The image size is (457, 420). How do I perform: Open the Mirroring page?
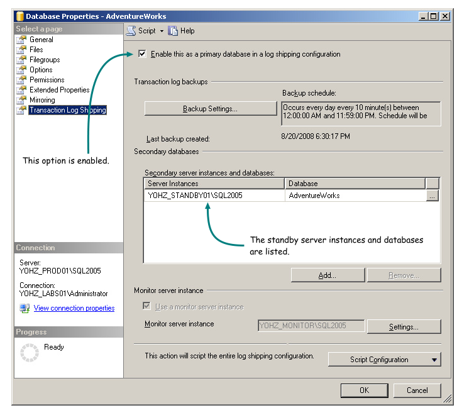pyautogui.click(x=42, y=100)
